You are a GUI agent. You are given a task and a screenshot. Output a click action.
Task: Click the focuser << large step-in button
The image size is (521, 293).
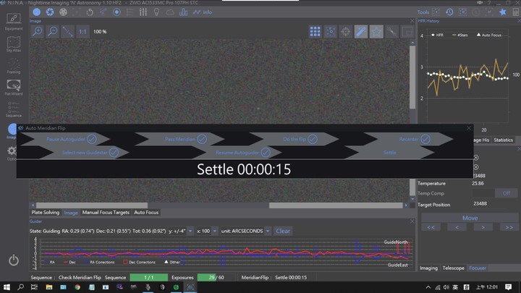[x=431, y=227]
